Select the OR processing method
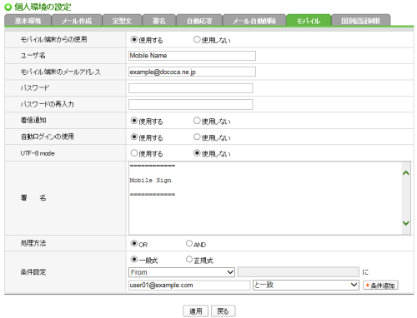The height and width of the screenshot is (318, 417). 134,244
